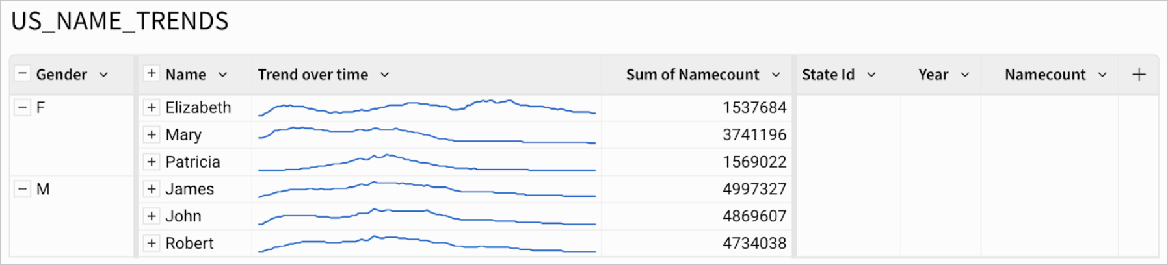Expand the Patricia row
The height and width of the screenshot is (265, 1168).
[152, 162]
